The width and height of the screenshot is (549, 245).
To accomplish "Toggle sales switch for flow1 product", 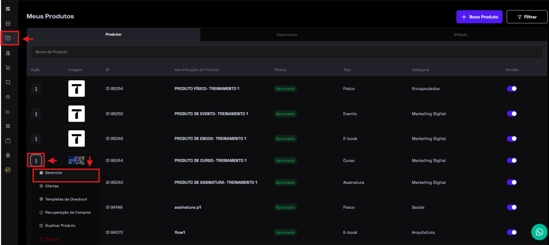I will pos(511,232).
